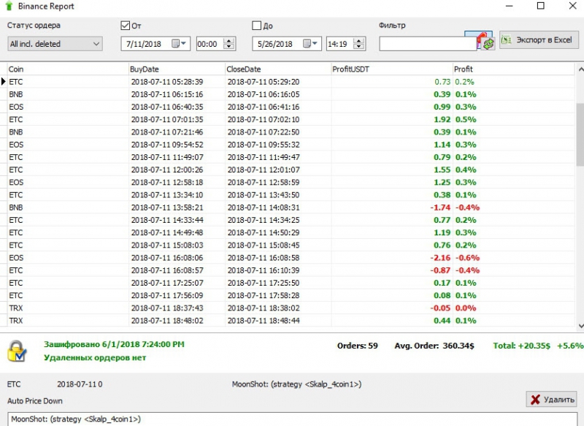Select the EOS row bought 09:54:52
This screenshot has width=584, height=426.
click(x=291, y=145)
